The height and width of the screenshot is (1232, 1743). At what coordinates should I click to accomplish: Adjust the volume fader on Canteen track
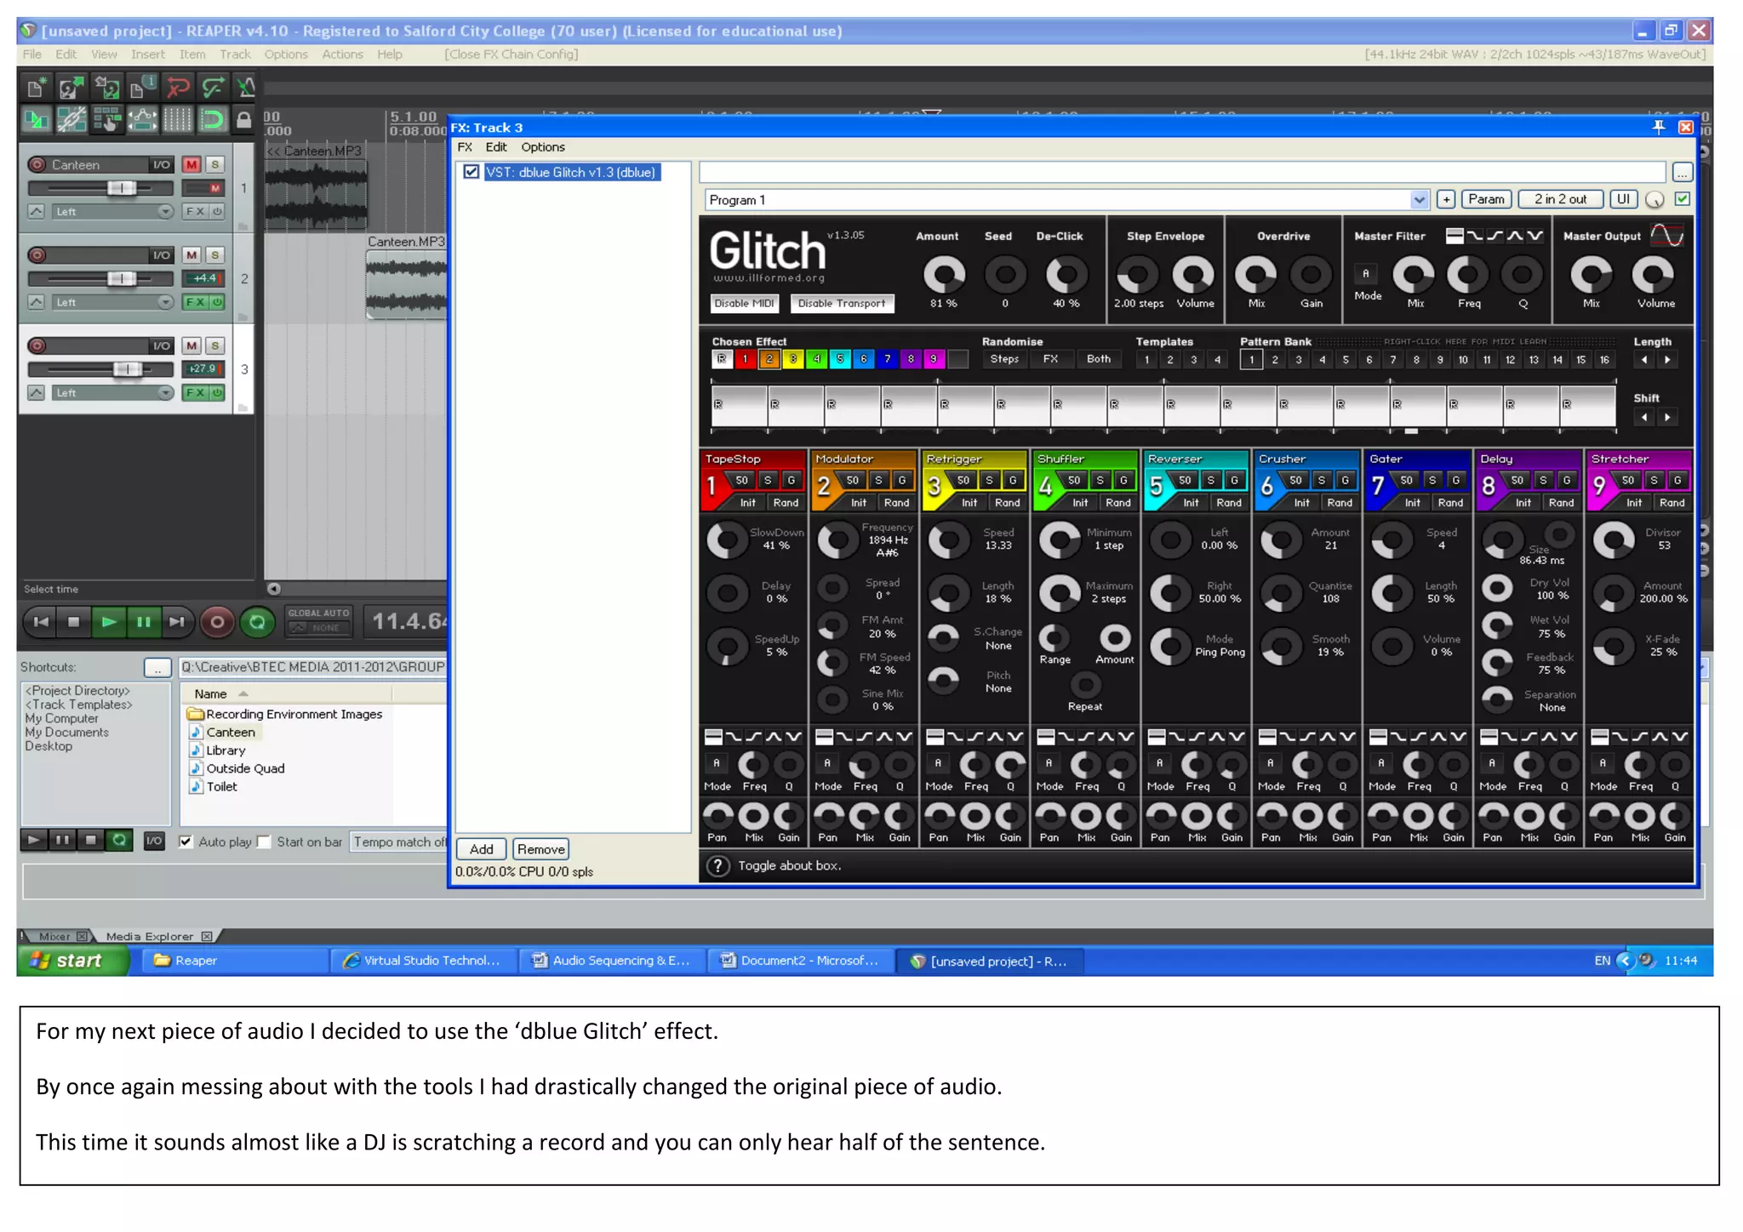[122, 188]
